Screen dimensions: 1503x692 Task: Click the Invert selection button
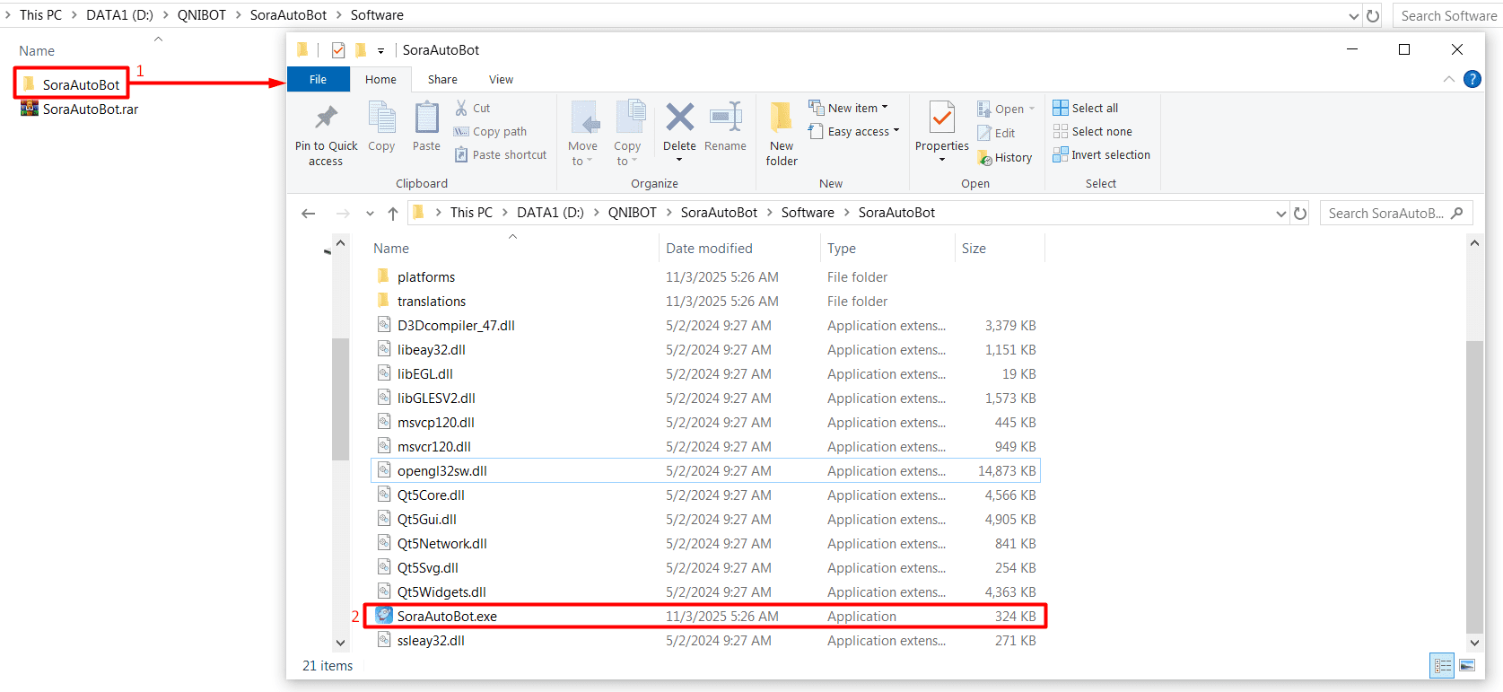click(x=1102, y=154)
